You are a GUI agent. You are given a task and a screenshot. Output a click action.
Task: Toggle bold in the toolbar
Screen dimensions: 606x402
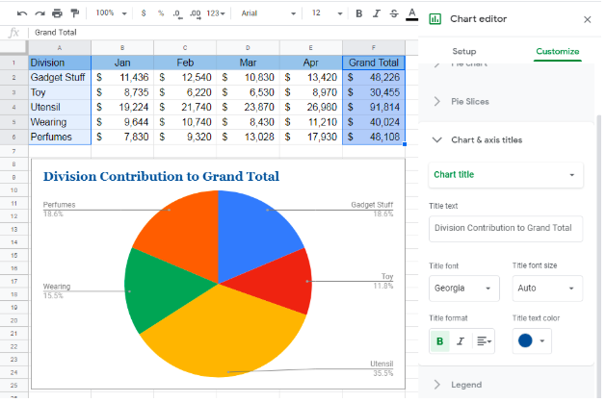[359, 13]
